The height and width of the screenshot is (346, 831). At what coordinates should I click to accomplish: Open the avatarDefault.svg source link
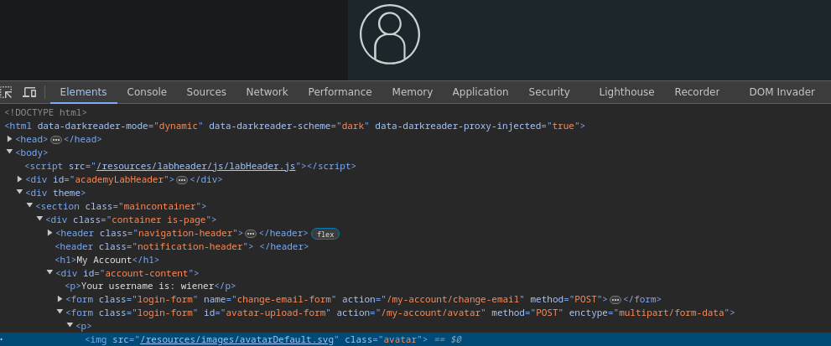click(x=238, y=339)
